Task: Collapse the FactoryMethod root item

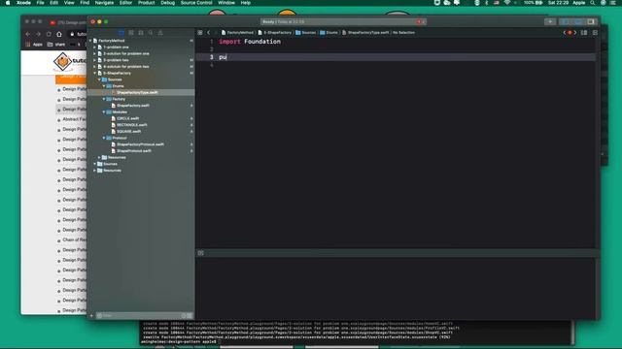Action: pyautogui.click(x=90, y=41)
